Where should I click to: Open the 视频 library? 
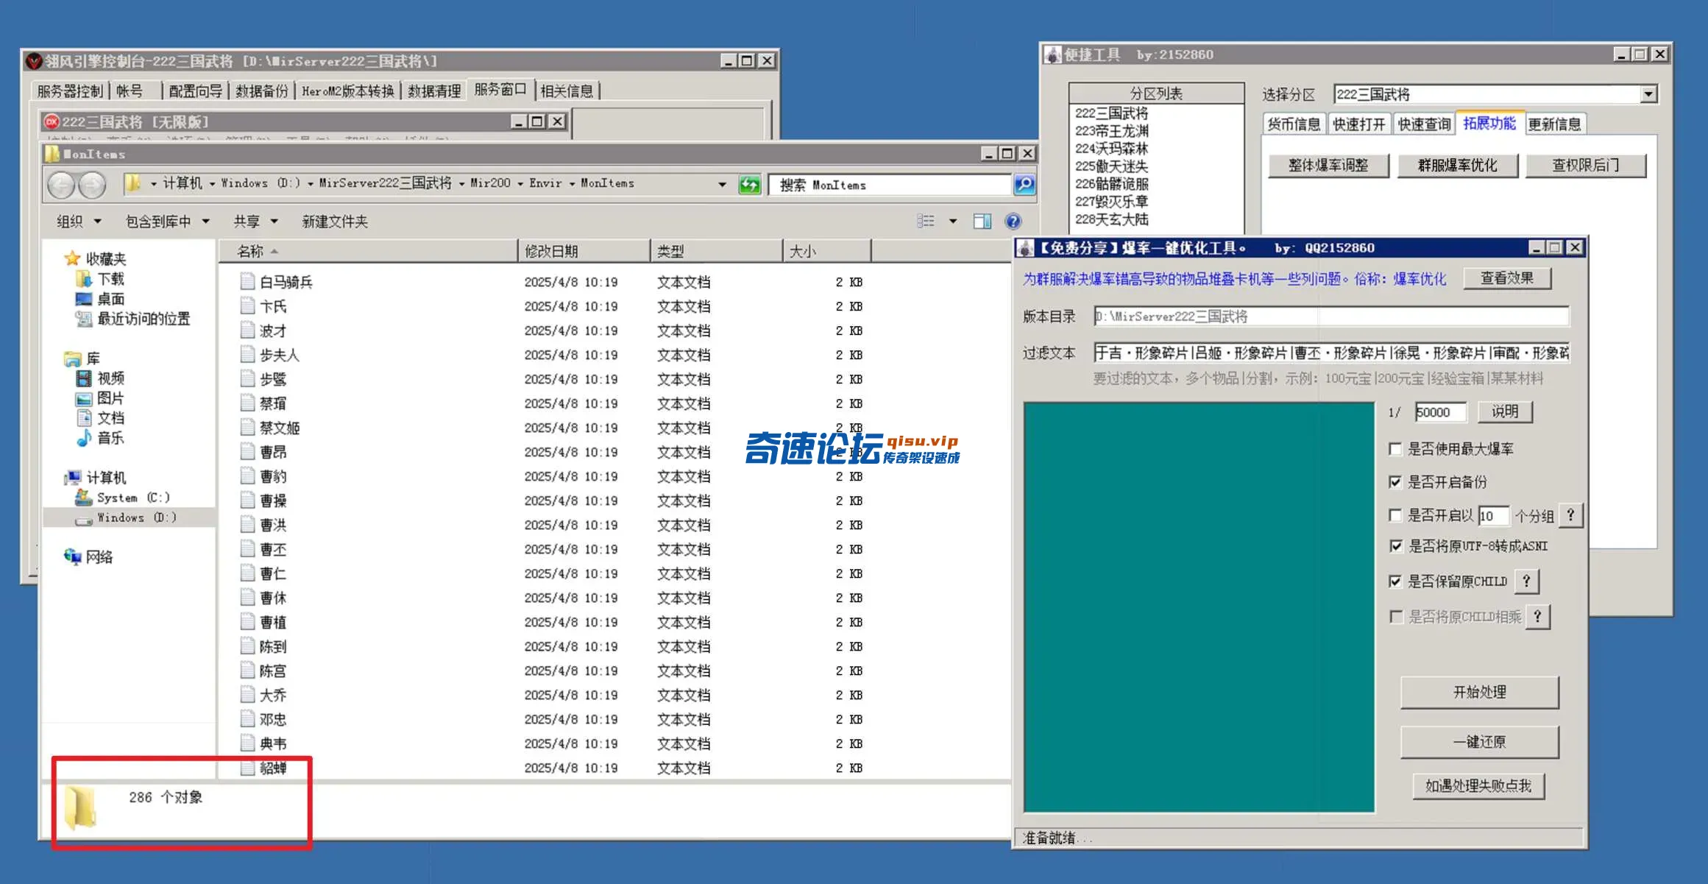point(101,378)
